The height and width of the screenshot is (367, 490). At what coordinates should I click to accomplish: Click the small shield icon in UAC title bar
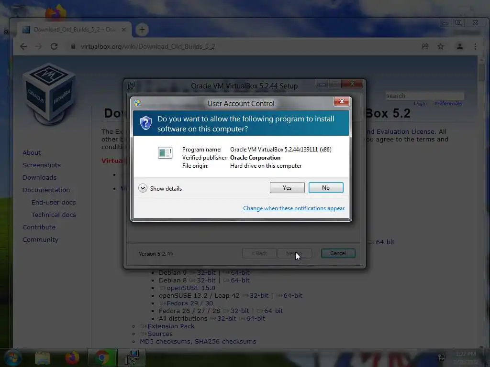pyautogui.click(x=137, y=103)
